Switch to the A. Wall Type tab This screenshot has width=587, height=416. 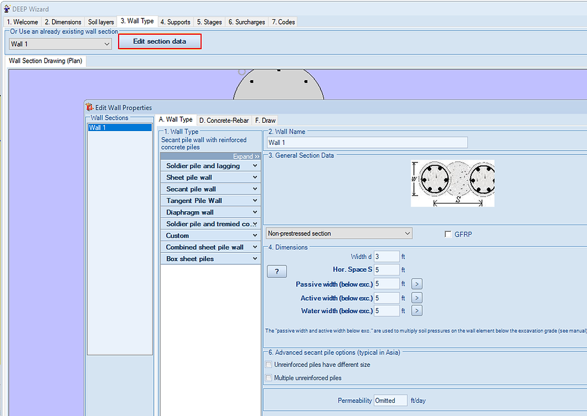[x=176, y=119]
